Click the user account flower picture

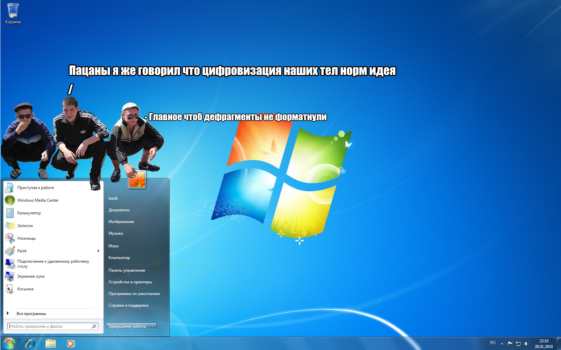coord(137,179)
